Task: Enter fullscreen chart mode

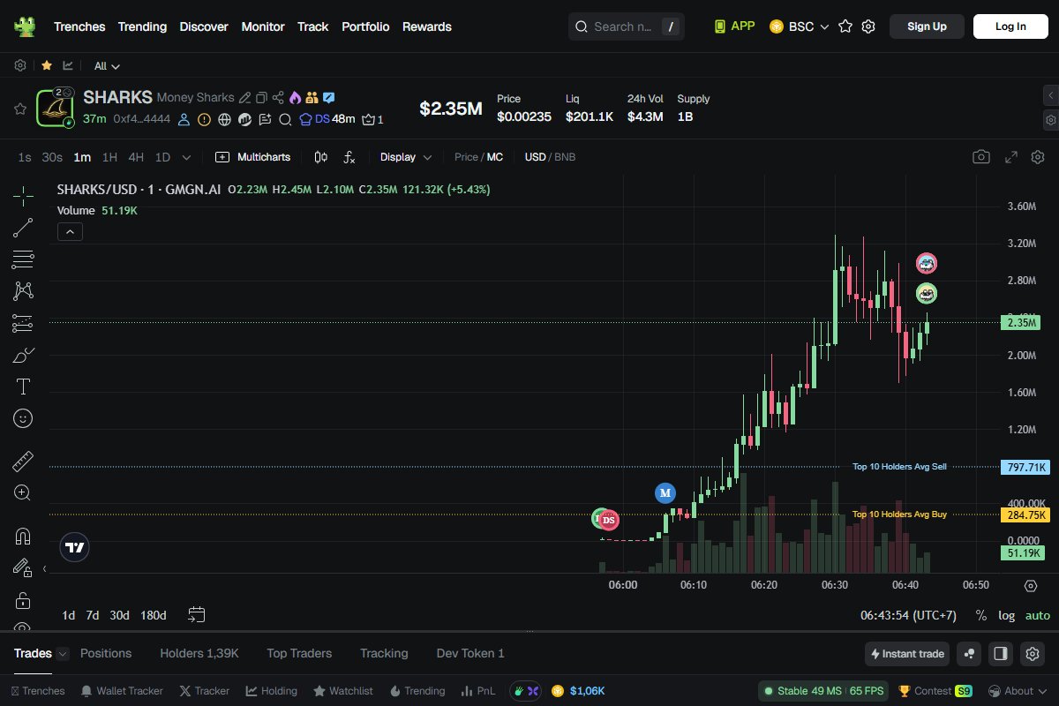Action: (1011, 157)
